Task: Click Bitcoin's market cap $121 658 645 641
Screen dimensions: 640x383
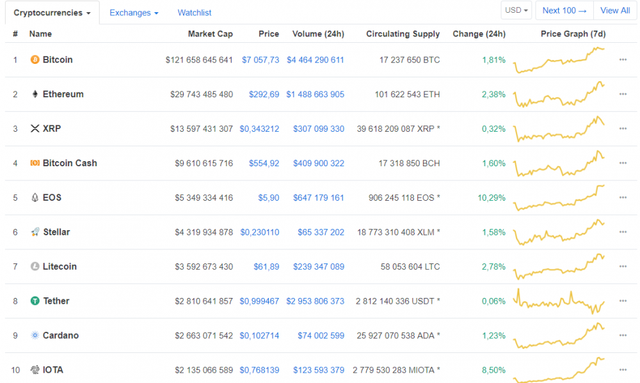Action: coord(199,60)
